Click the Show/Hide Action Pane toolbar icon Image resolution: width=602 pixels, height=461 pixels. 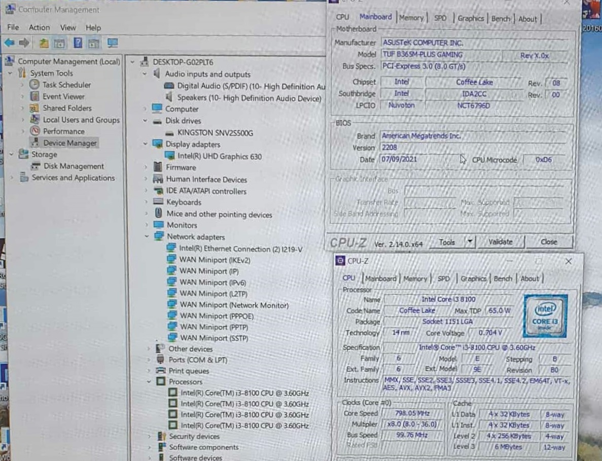tap(93, 44)
